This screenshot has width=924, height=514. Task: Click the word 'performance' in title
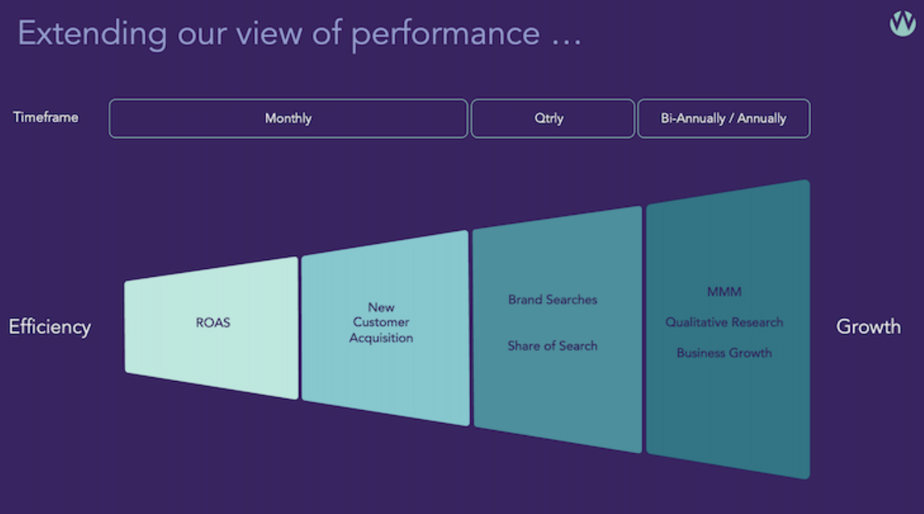[x=445, y=34]
